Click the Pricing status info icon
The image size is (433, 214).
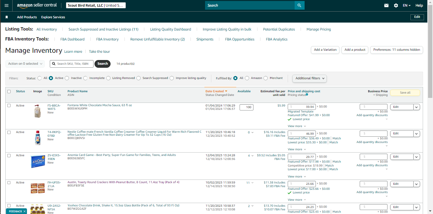[x=307, y=95]
